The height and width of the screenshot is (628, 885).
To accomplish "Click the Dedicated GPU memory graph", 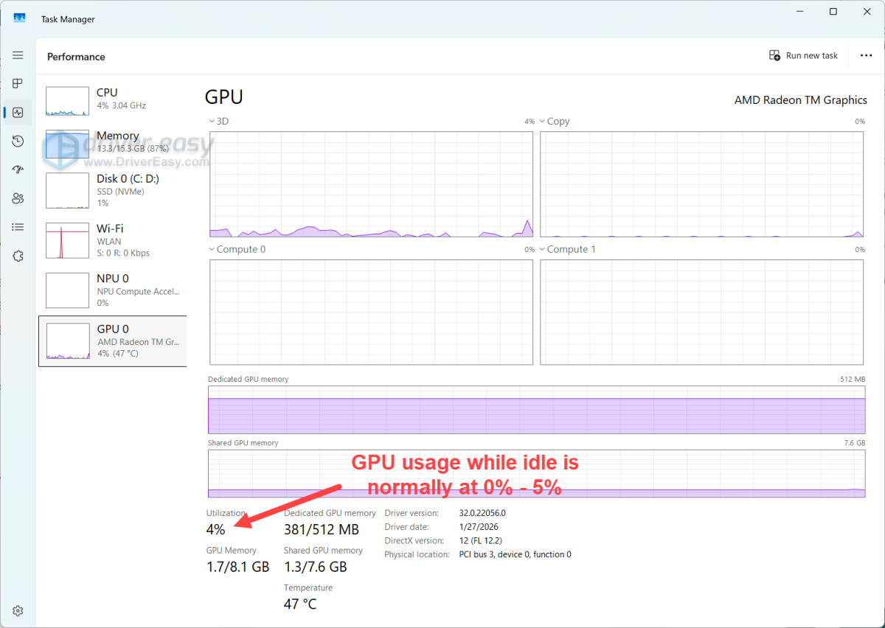I will coord(536,410).
